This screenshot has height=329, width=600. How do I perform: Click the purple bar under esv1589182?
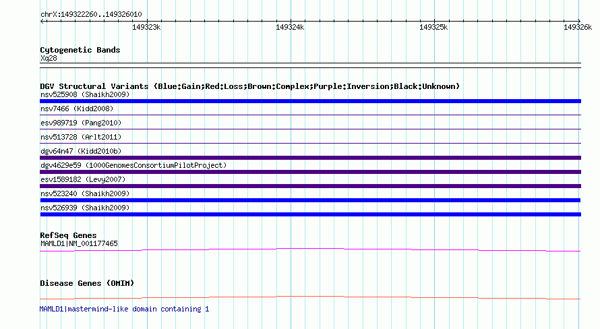point(310,186)
